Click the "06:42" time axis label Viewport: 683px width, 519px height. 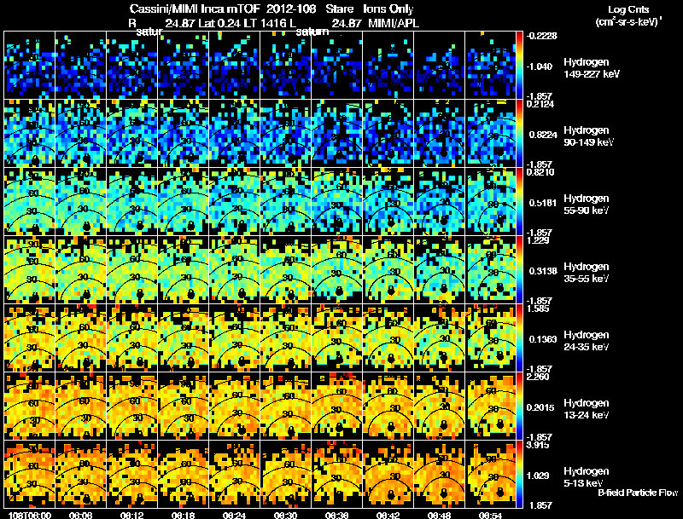click(x=388, y=515)
